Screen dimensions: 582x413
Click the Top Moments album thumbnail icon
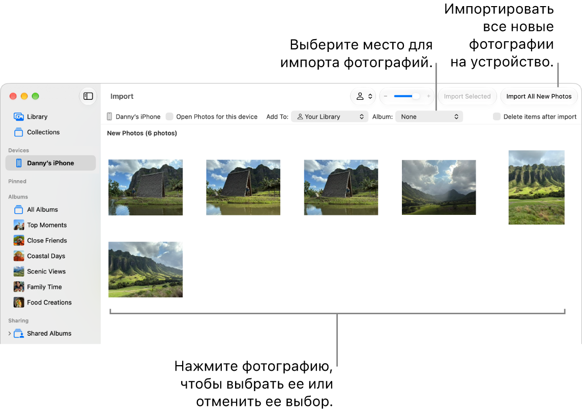(19, 225)
